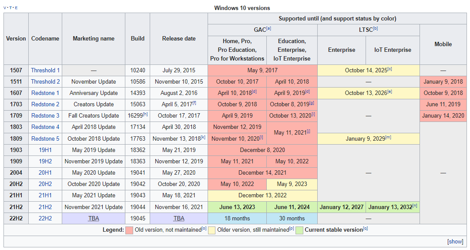Click the January 12, 2027 cell
The height and width of the screenshot is (250, 470).
342,207
